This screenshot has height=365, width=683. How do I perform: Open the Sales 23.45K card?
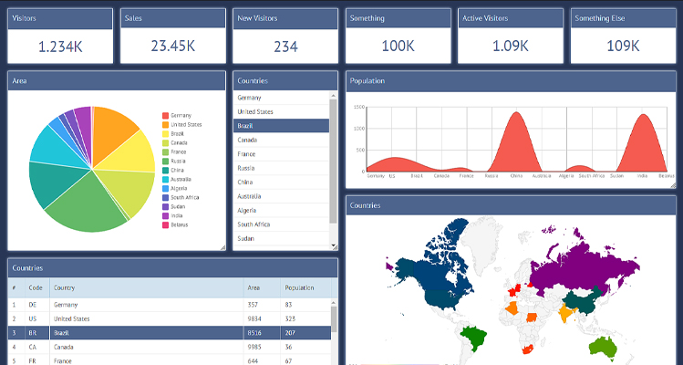[x=173, y=36]
